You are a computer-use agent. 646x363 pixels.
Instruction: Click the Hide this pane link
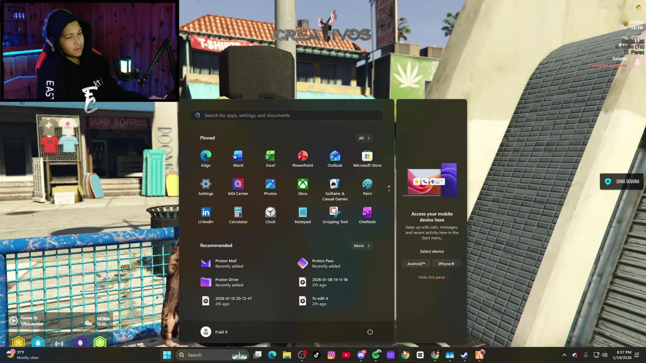pos(432,277)
